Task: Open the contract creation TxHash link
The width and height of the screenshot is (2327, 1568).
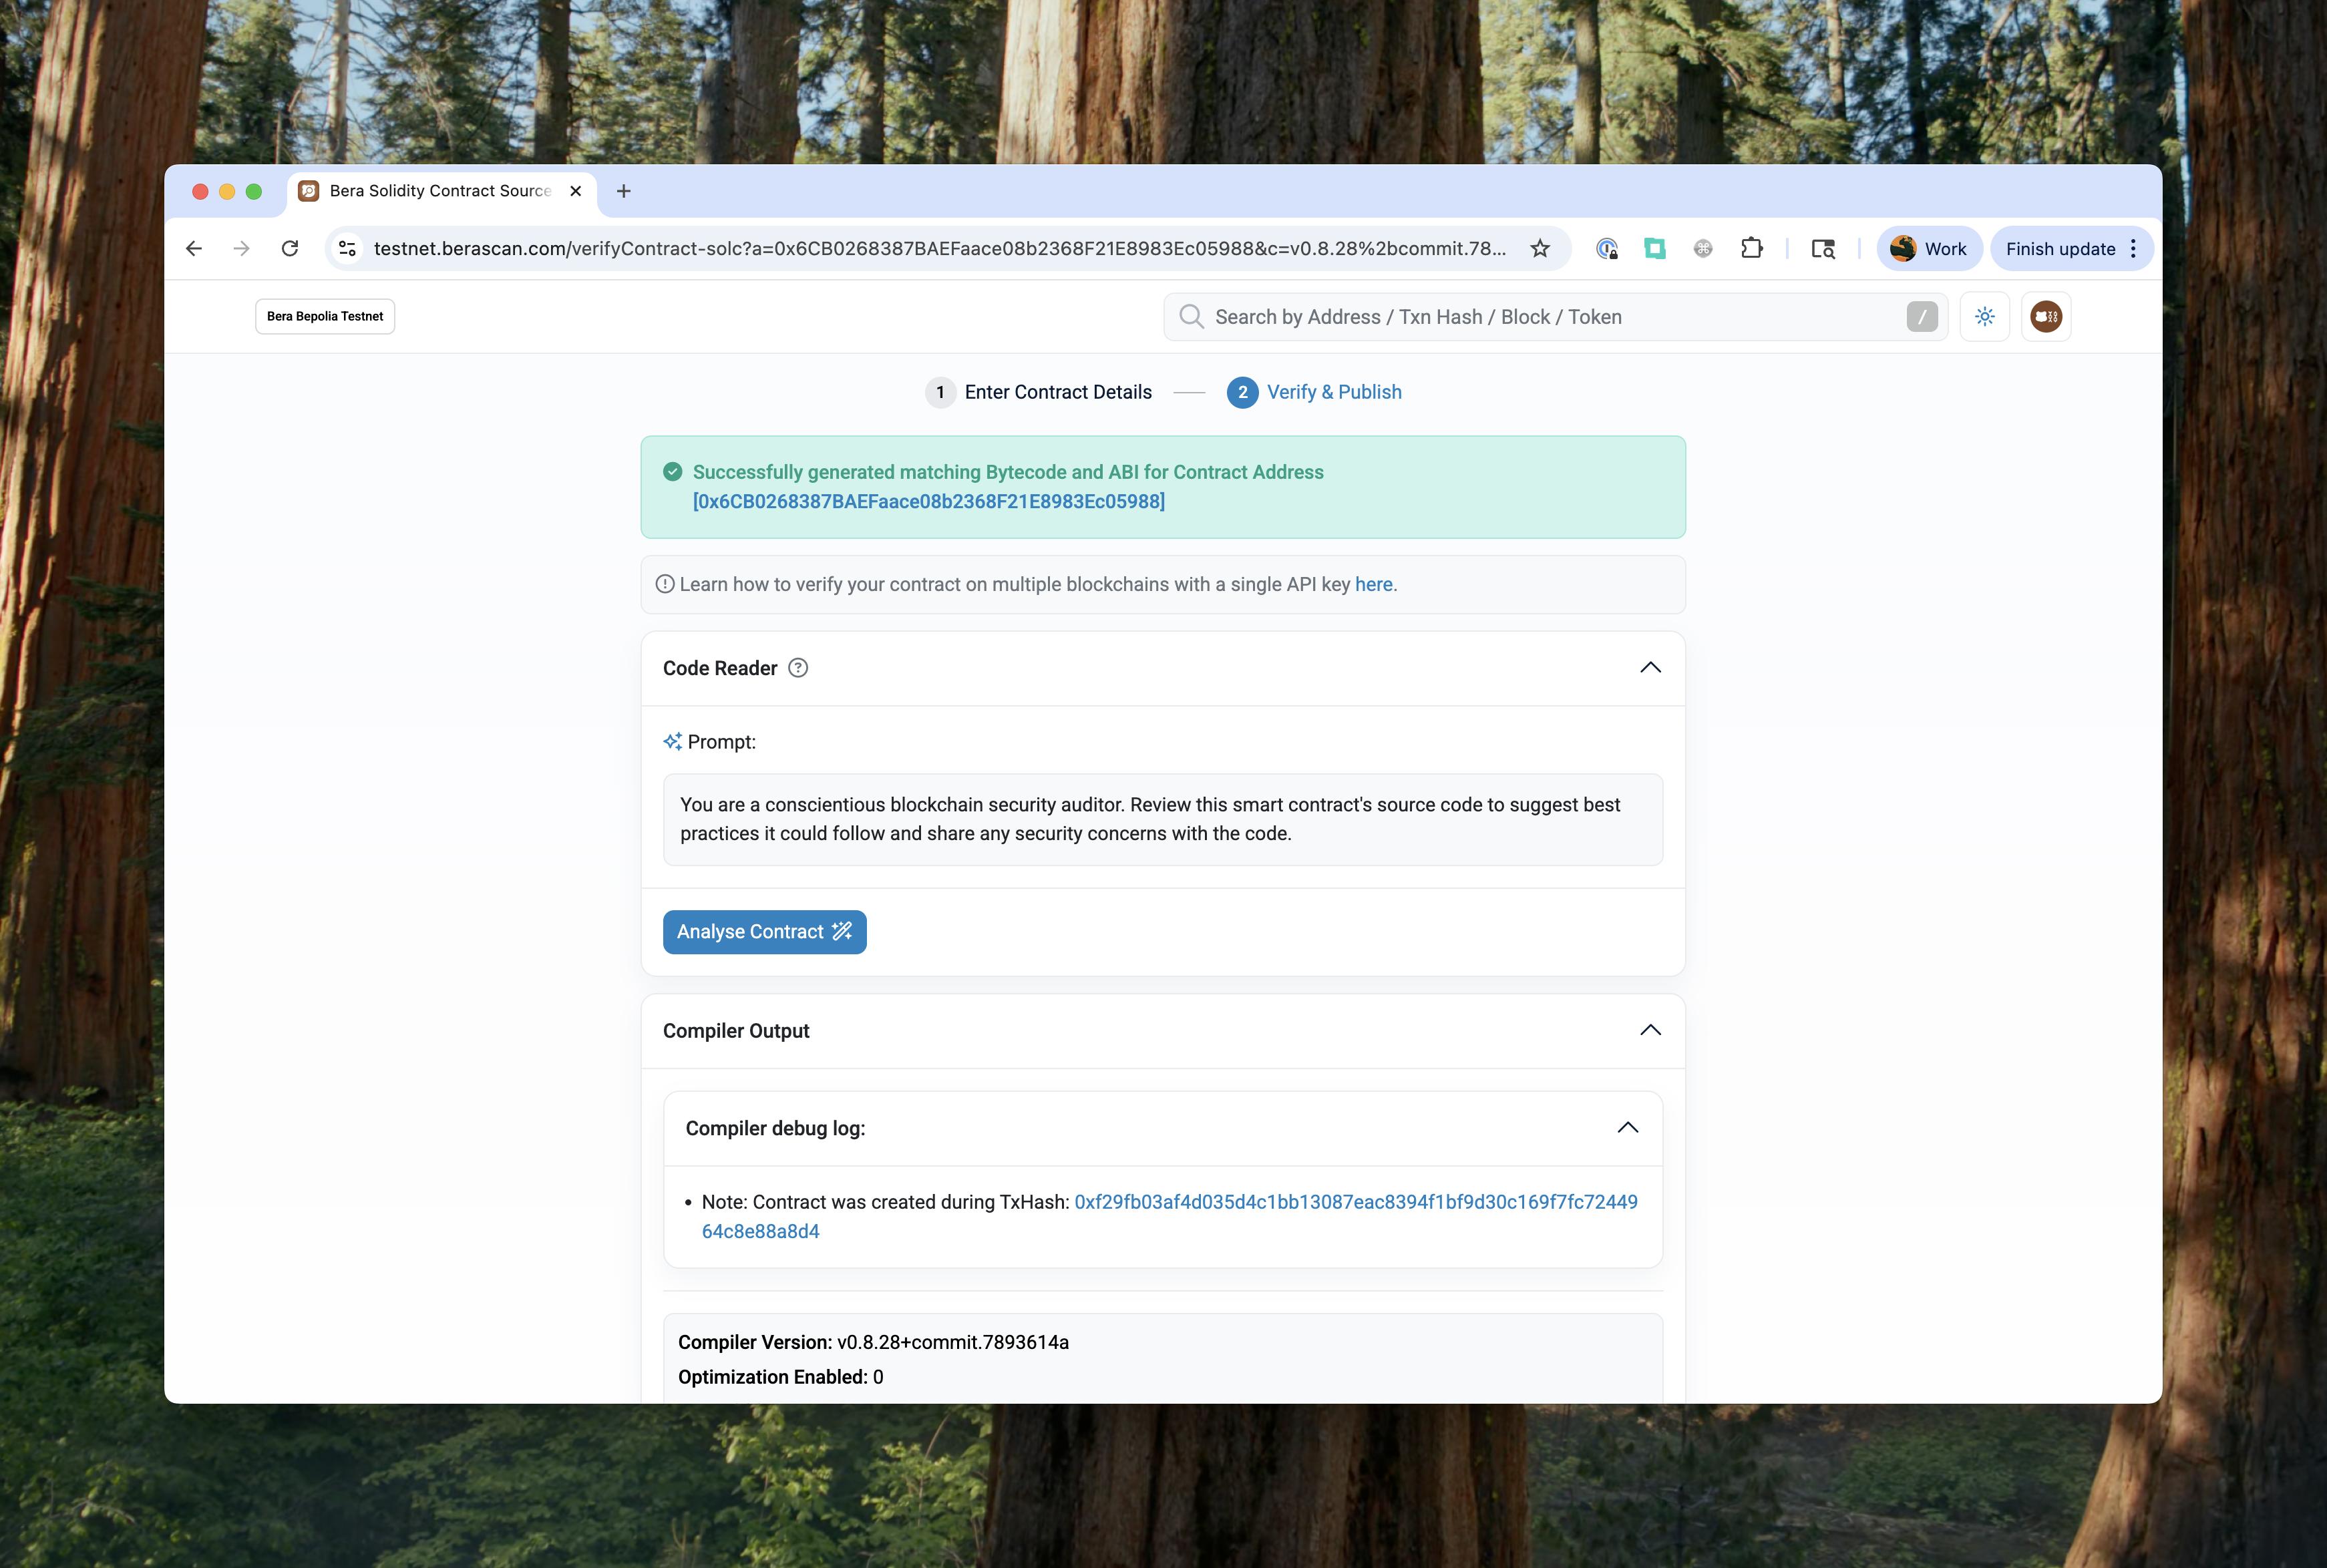Action: click(x=1355, y=1202)
